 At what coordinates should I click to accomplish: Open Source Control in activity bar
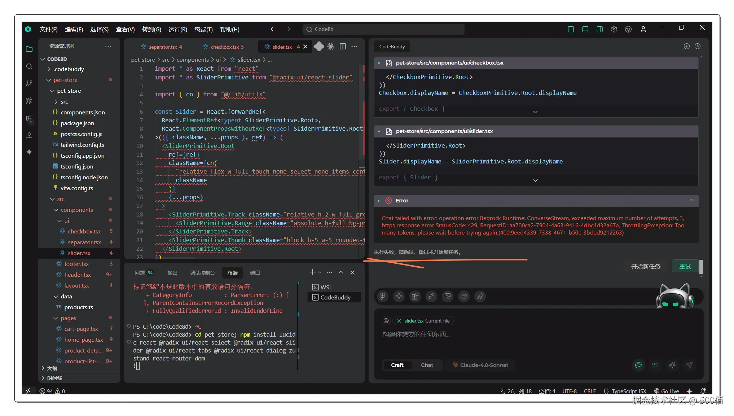[x=29, y=83]
